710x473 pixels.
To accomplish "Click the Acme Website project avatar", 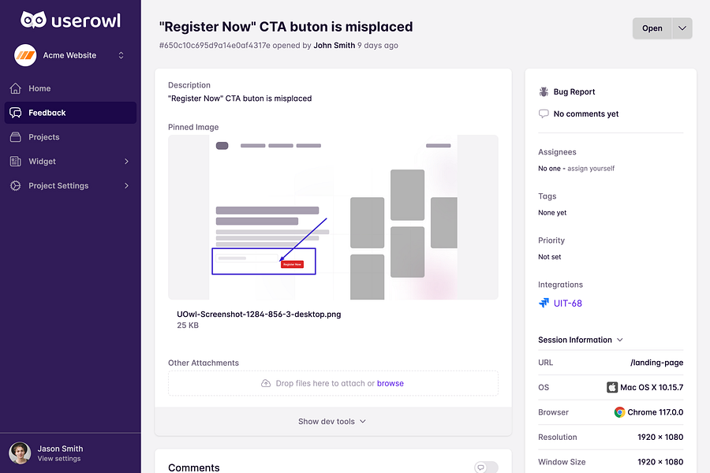I will (x=25, y=55).
